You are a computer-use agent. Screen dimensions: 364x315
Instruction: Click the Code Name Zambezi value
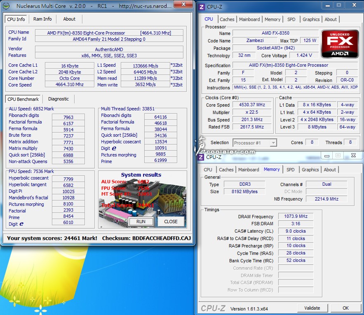[255, 40]
